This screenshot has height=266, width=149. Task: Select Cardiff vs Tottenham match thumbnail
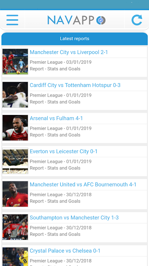[15, 95]
